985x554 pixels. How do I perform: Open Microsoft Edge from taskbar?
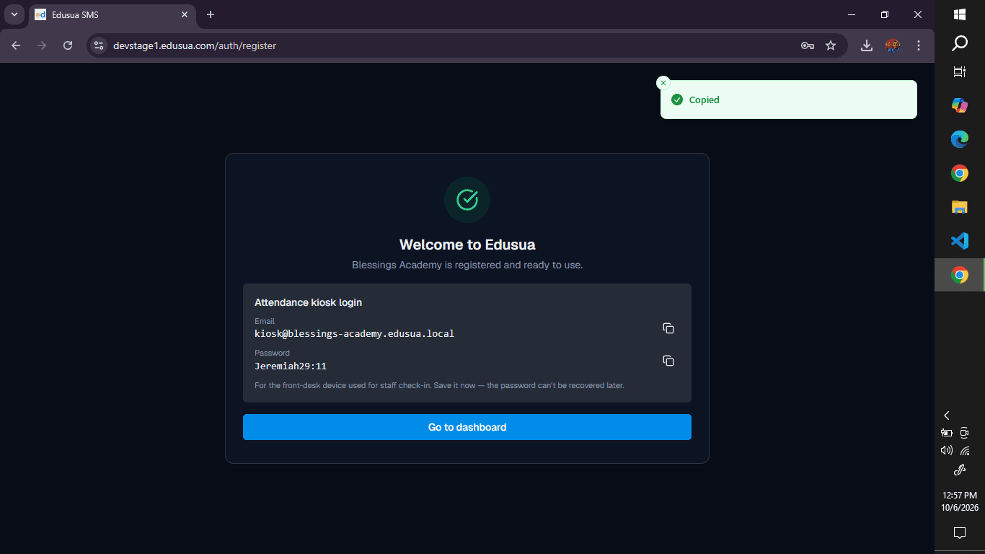[x=960, y=139]
